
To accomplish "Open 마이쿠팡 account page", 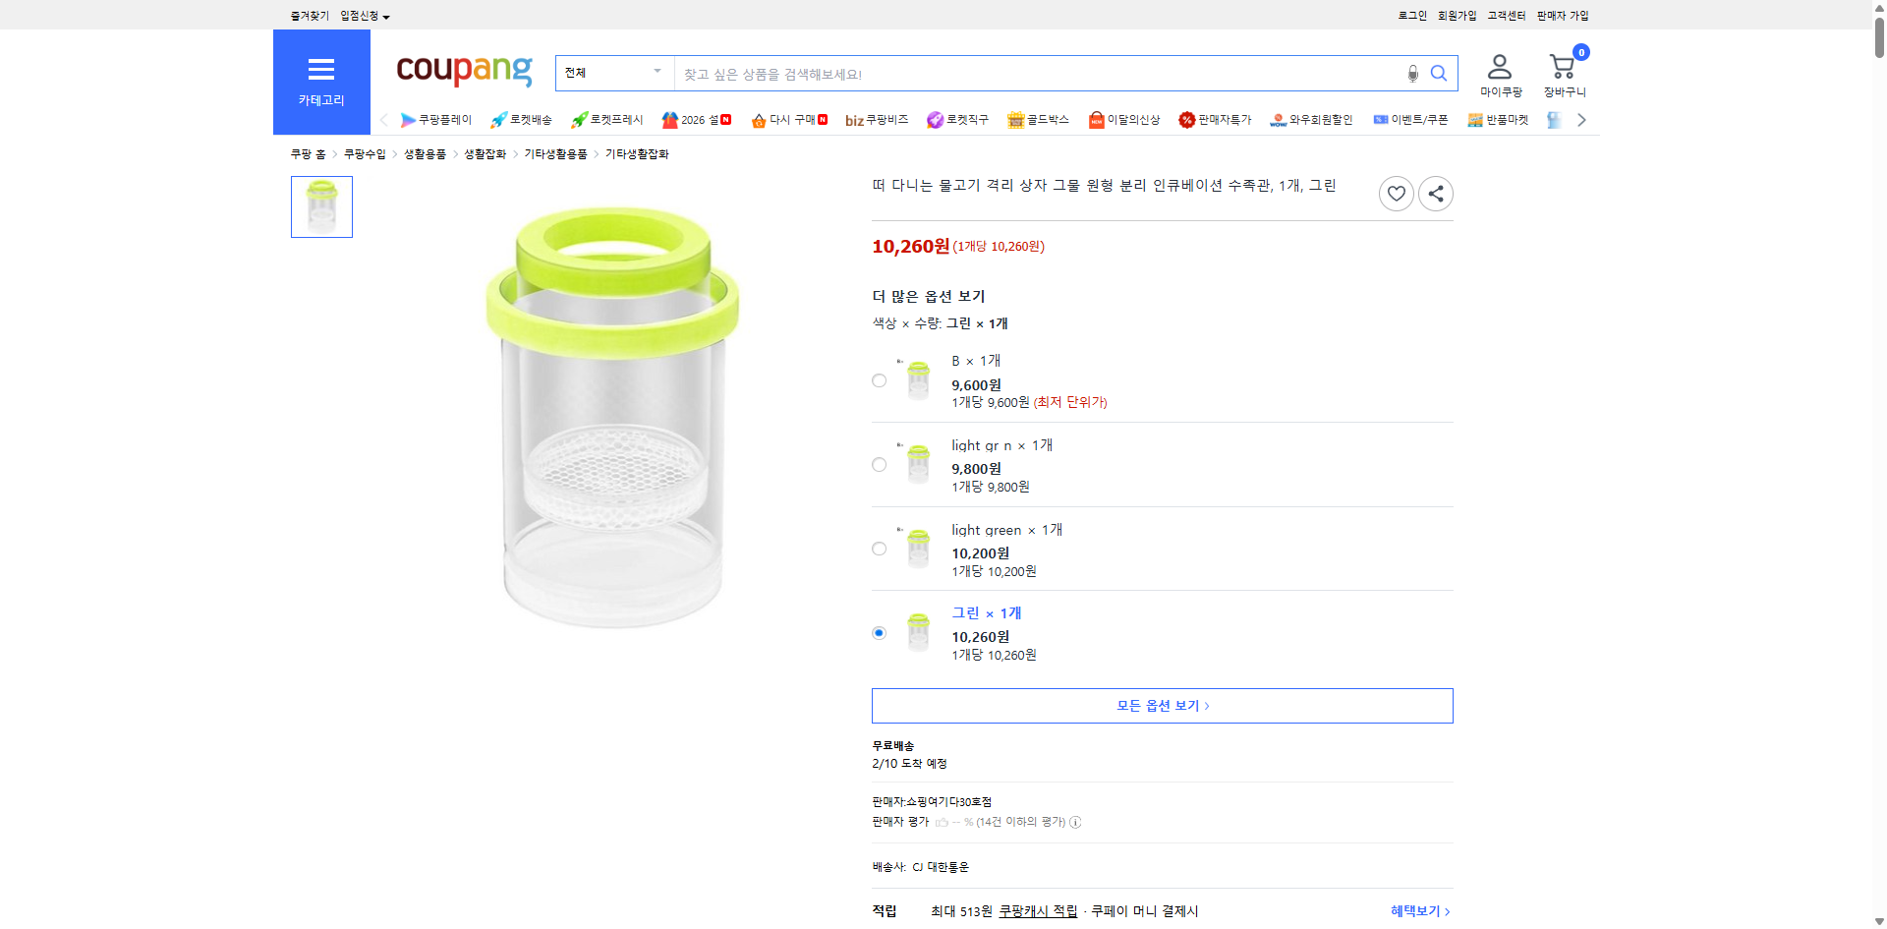I will (x=1499, y=69).
